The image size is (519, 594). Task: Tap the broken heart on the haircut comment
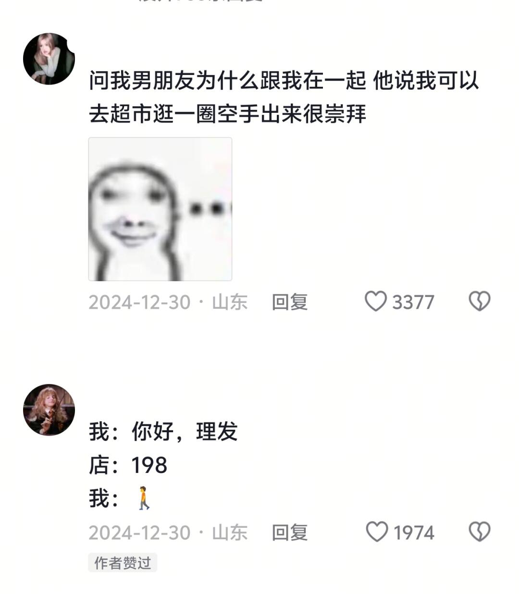pyautogui.click(x=480, y=532)
